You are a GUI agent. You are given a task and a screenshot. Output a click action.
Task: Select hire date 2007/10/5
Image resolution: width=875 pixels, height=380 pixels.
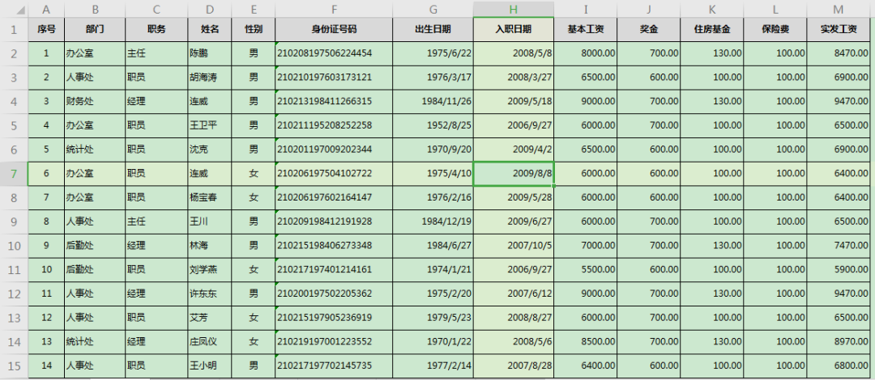pyautogui.click(x=514, y=245)
